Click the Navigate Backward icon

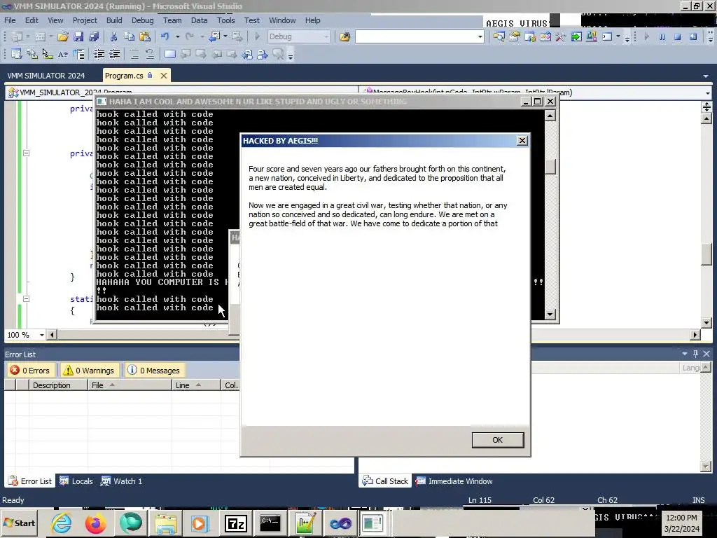tap(214, 36)
